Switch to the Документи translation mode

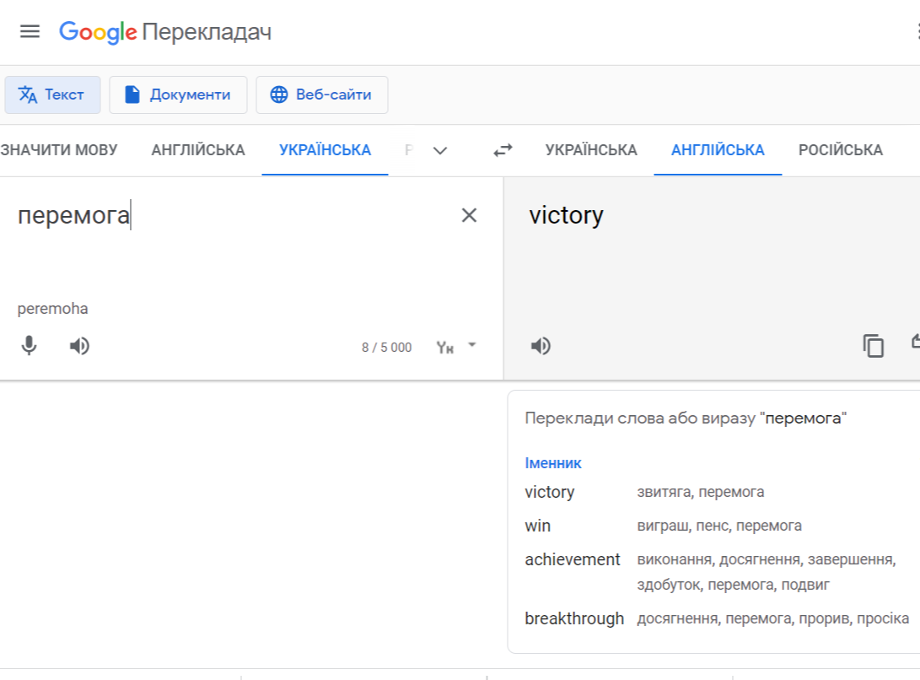coord(178,94)
